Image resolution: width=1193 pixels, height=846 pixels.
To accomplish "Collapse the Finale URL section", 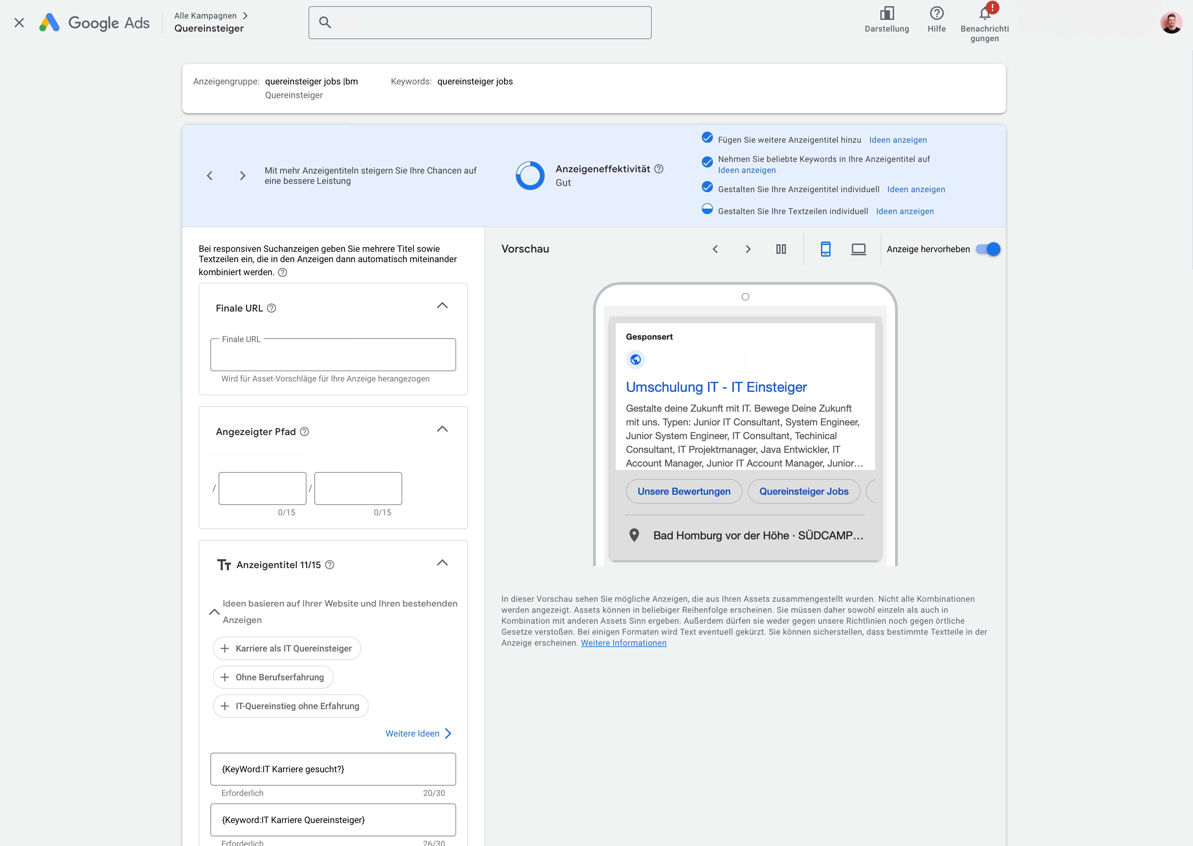I will (x=442, y=306).
